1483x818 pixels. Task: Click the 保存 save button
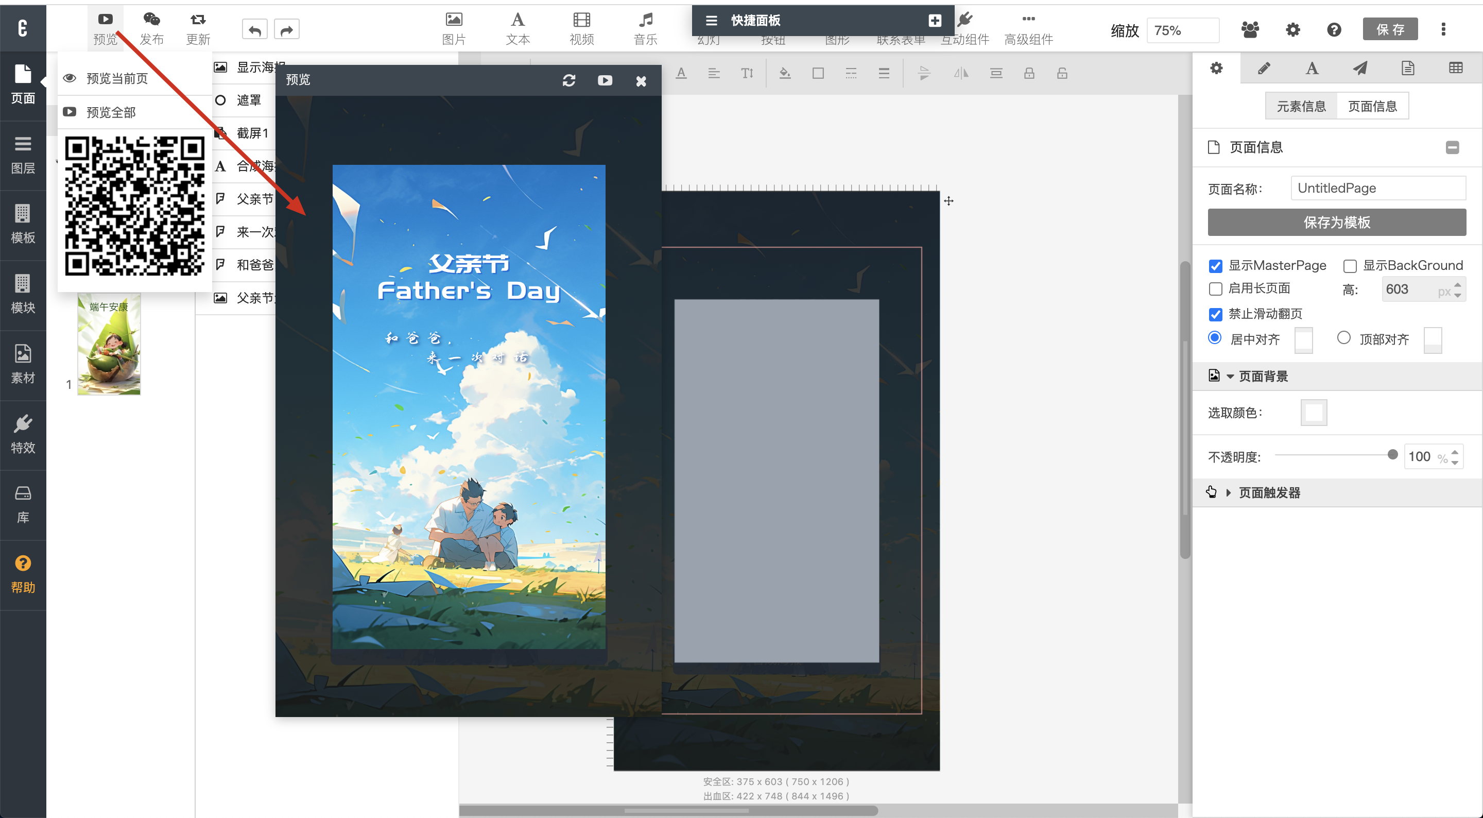pyautogui.click(x=1390, y=29)
